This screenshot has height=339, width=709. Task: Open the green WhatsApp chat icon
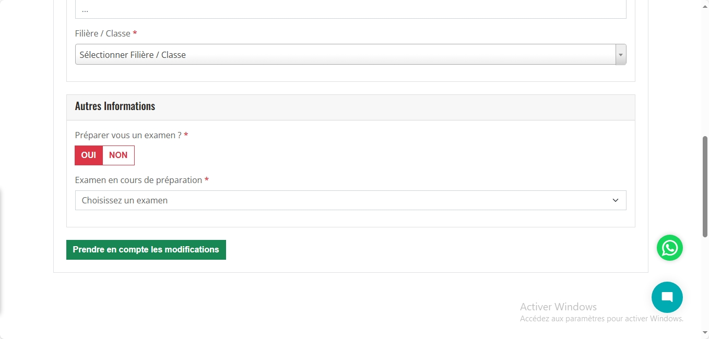click(x=669, y=248)
